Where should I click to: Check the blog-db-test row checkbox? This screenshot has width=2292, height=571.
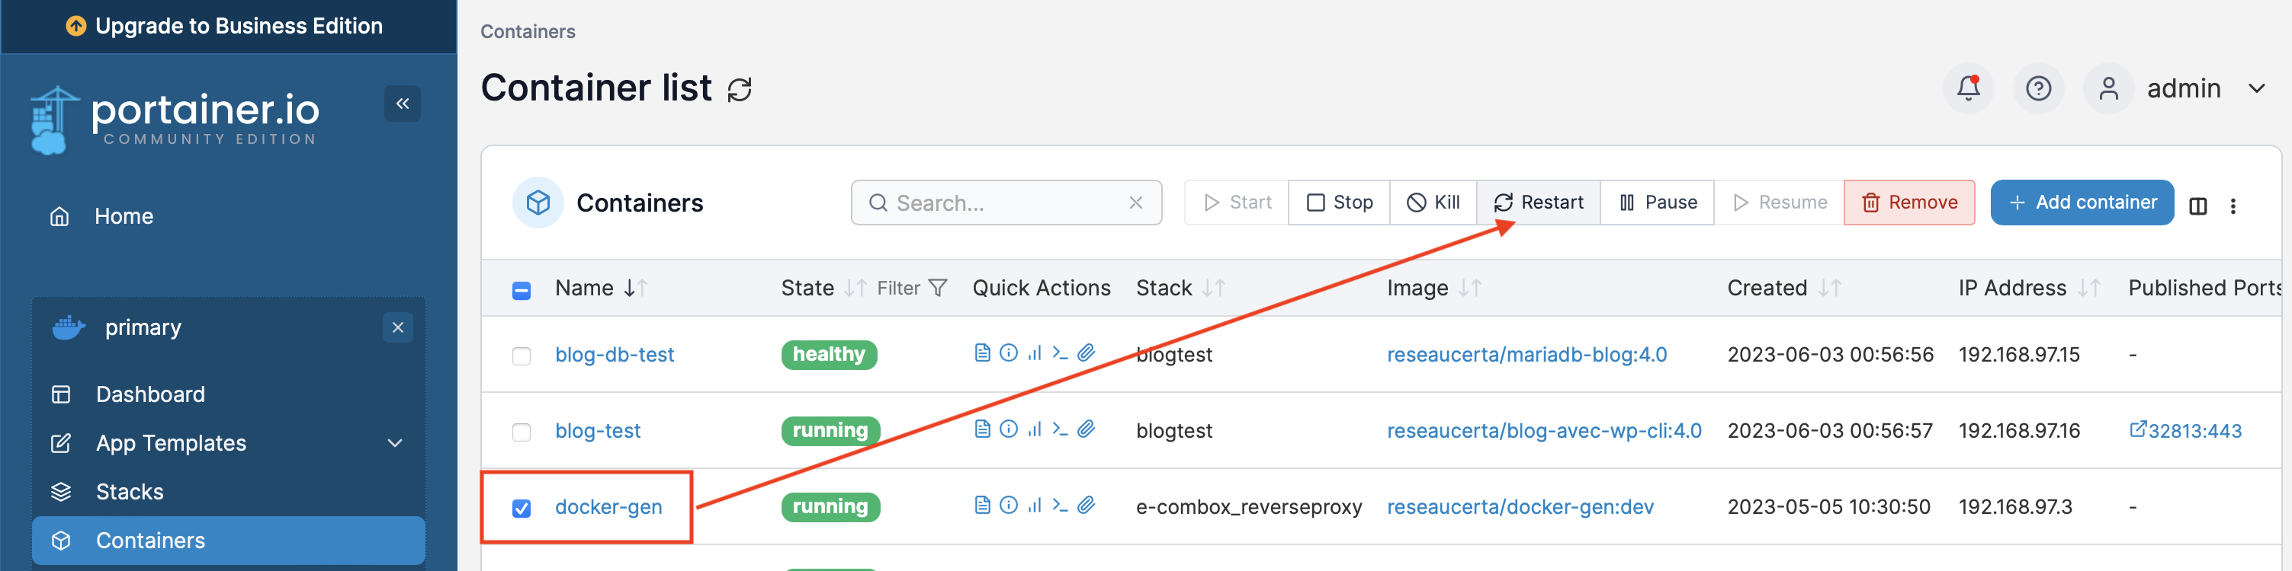(522, 356)
